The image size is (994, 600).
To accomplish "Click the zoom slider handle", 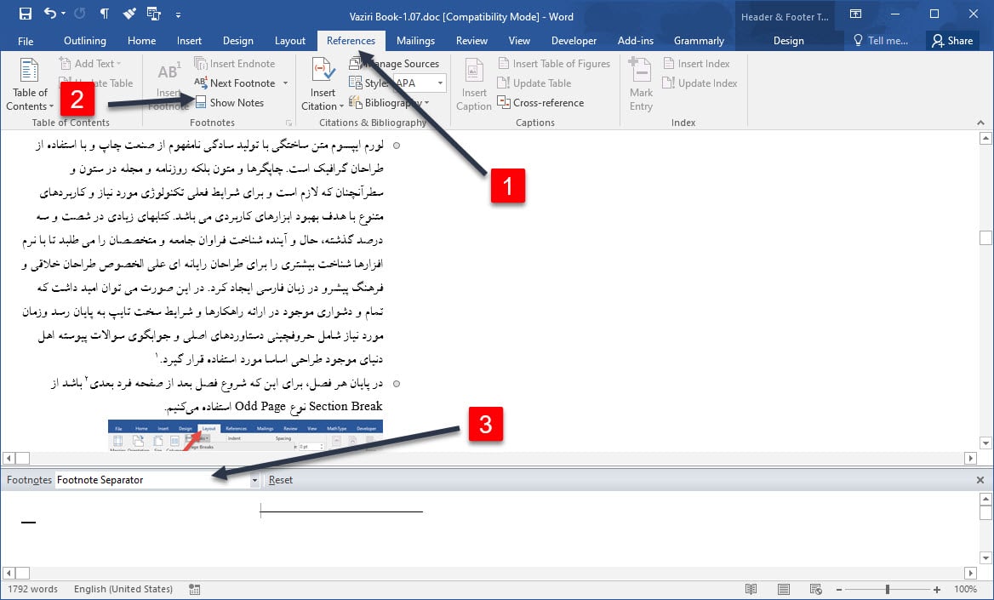I will pyautogui.click(x=888, y=589).
